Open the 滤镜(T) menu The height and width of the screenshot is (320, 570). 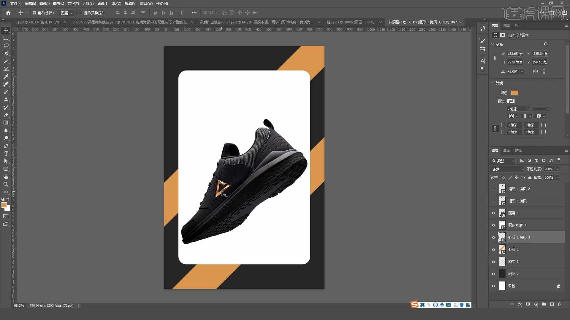[x=103, y=4]
